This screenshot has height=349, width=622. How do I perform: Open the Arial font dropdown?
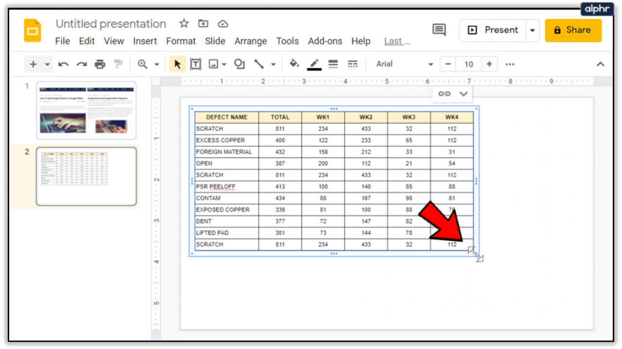403,63
